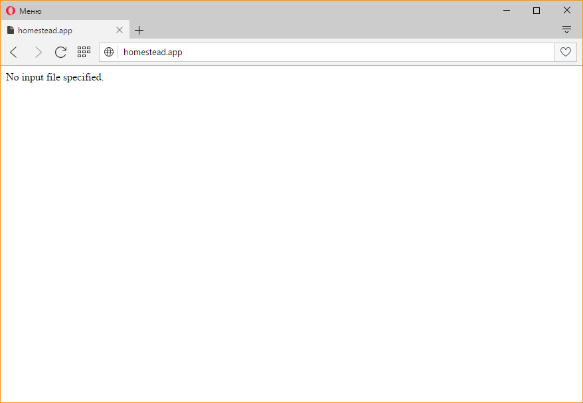583x403 pixels.
Task: Maximize the Opera window
Action: (x=537, y=11)
